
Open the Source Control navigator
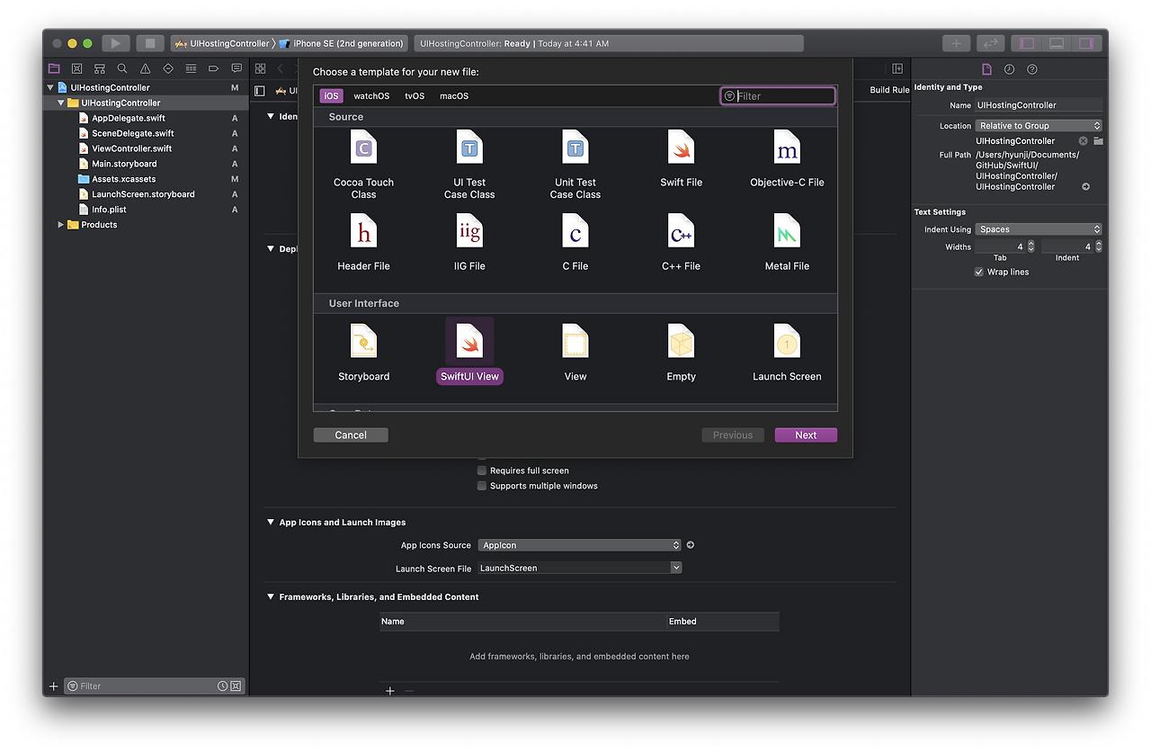(x=76, y=68)
